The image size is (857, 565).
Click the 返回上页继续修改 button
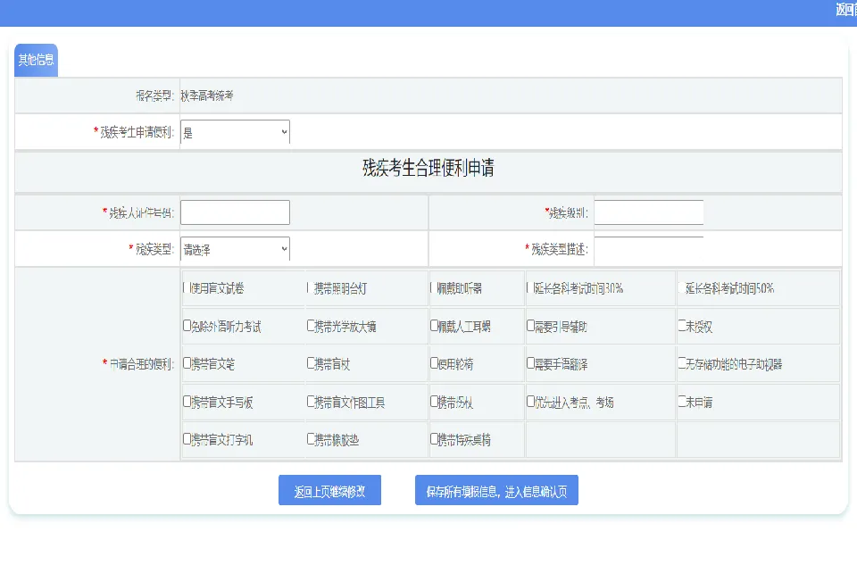(x=330, y=489)
